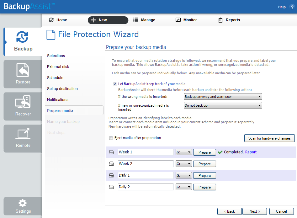Open the drive letter dropdown for Daily 1
The height and width of the screenshot is (218, 297).
pyautogui.click(x=183, y=175)
